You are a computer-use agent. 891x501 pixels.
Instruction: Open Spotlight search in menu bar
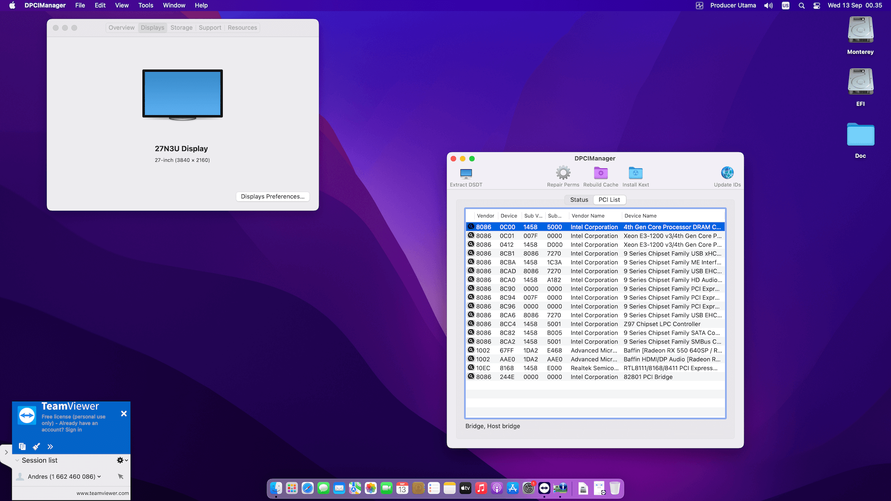[x=801, y=6]
